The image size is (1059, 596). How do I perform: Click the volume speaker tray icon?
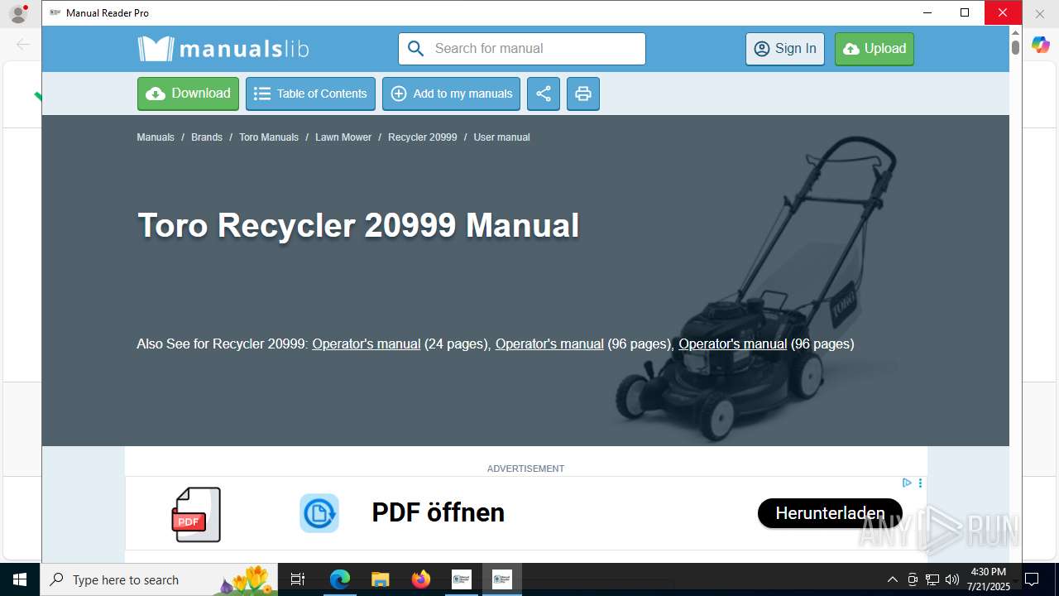(952, 579)
